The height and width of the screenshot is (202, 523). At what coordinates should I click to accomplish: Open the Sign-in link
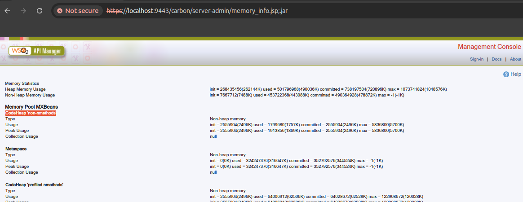(x=476, y=59)
